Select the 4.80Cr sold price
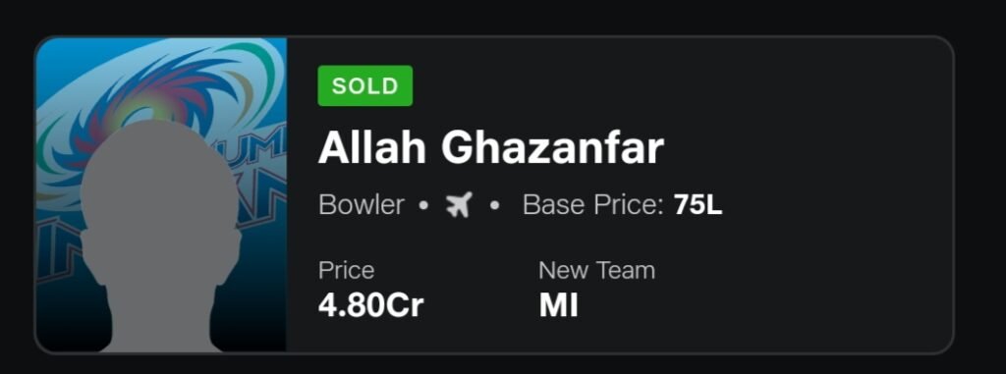This screenshot has height=374, width=1006. 370,306
